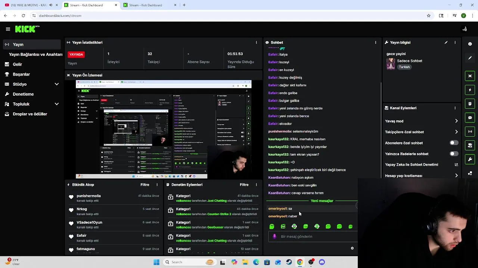Open Yayın bilgisi three-dot menu

455,42
